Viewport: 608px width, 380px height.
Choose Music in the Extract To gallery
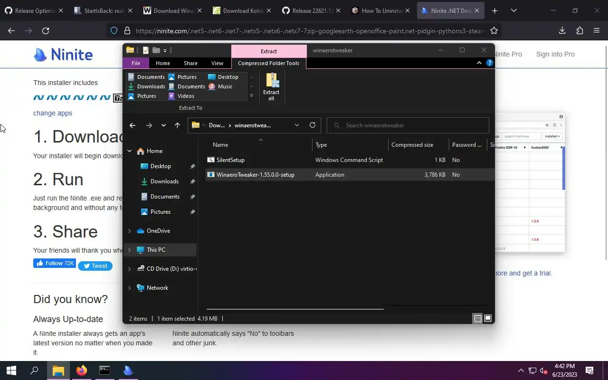tap(220, 86)
